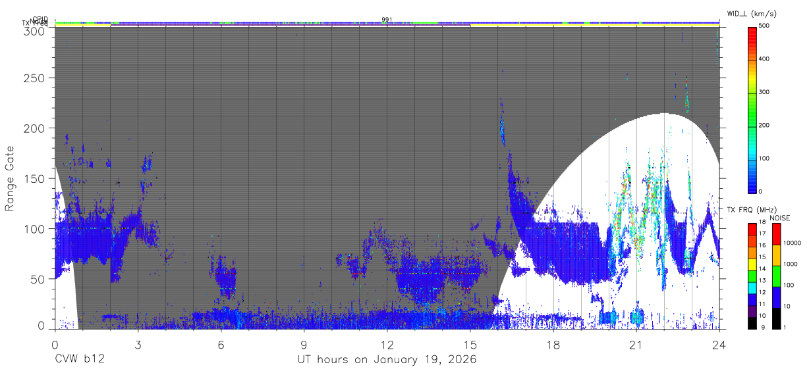The height and width of the screenshot is (373, 809).
Task: Click the '1' label on the NOISE legend
Action: (x=785, y=327)
